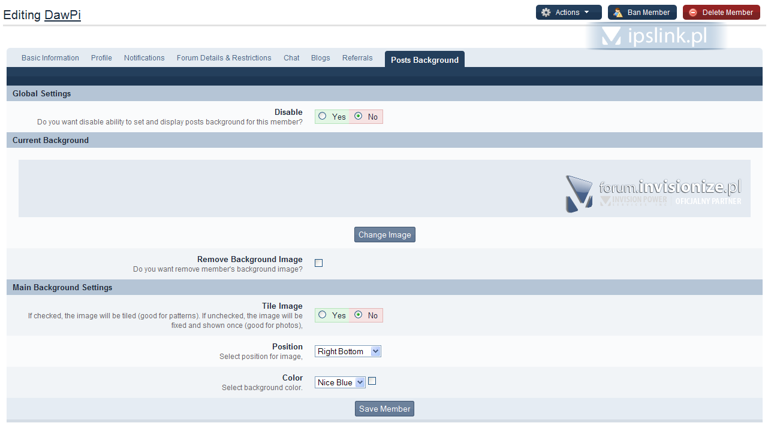
Task: Select the Posts Background tab
Action: (x=424, y=60)
